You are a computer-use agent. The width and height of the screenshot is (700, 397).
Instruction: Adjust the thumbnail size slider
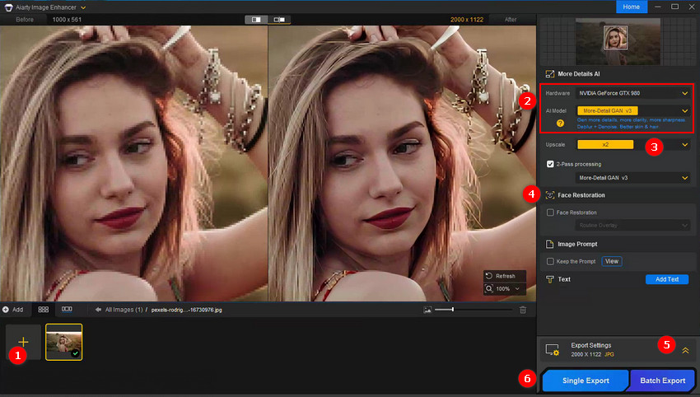click(453, 310)
